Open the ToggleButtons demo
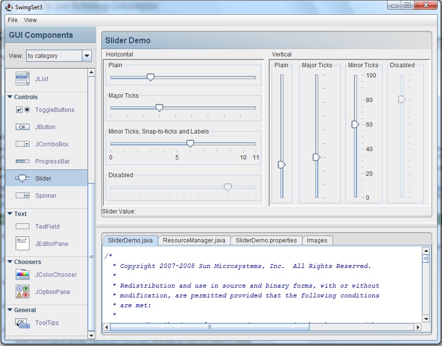This screenshot has height=346, width=442. [55, 110]
